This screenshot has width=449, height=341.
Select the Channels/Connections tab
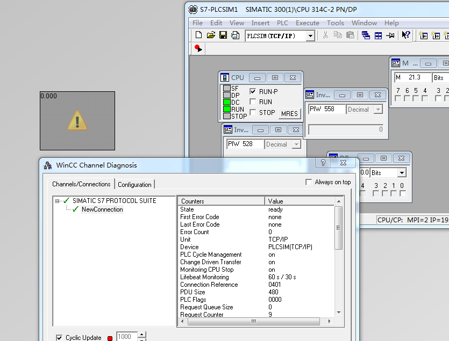point(81,184)
